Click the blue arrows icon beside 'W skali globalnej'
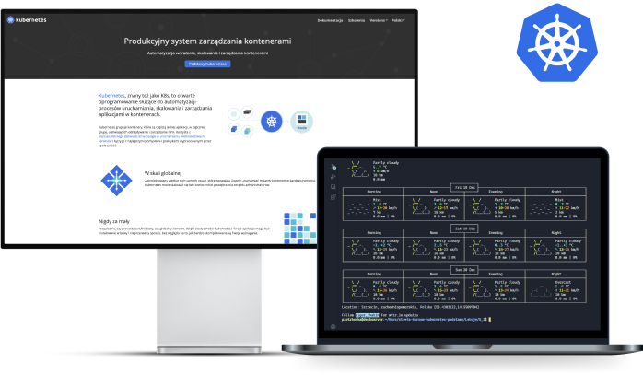This screenshot has height=375, width=643. point(117,179)
